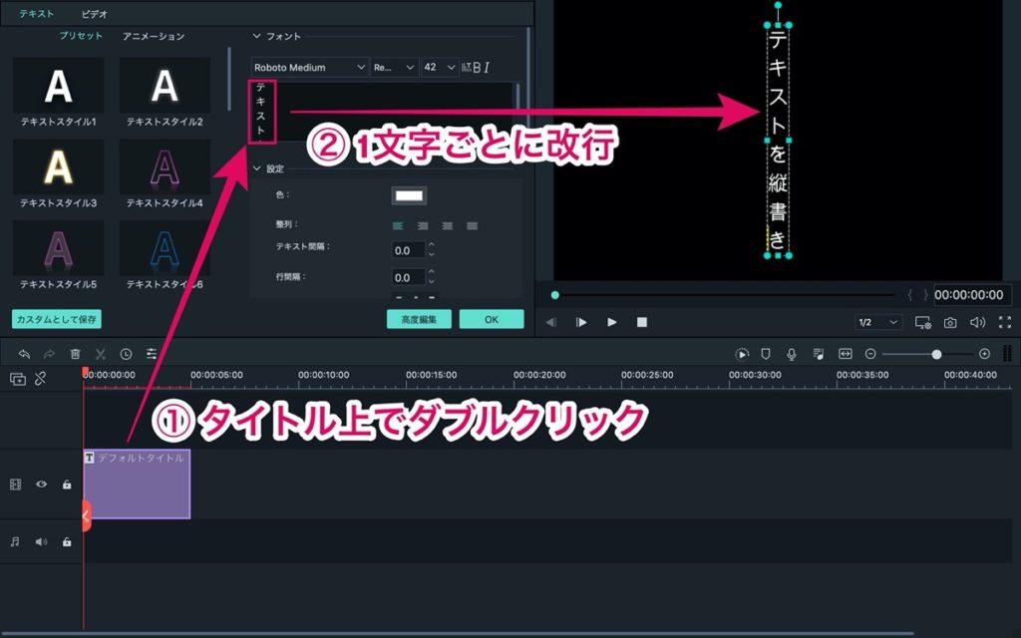Zoom out timeline with minus icon

tap(870, 354)
